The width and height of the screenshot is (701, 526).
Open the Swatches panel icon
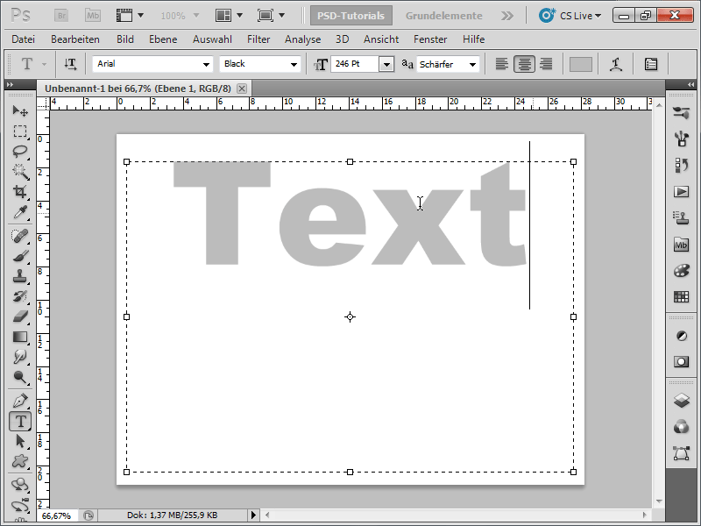[682, 296]
